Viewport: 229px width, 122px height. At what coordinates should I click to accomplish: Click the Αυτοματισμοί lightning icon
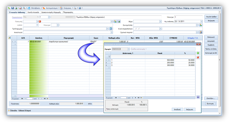pyautogui.click(x=44, y=8)
